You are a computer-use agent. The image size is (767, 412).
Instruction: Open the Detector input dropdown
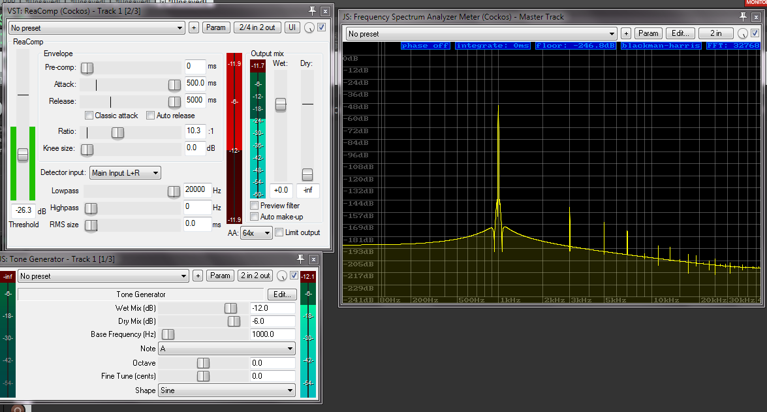click(x=125, y=173)
